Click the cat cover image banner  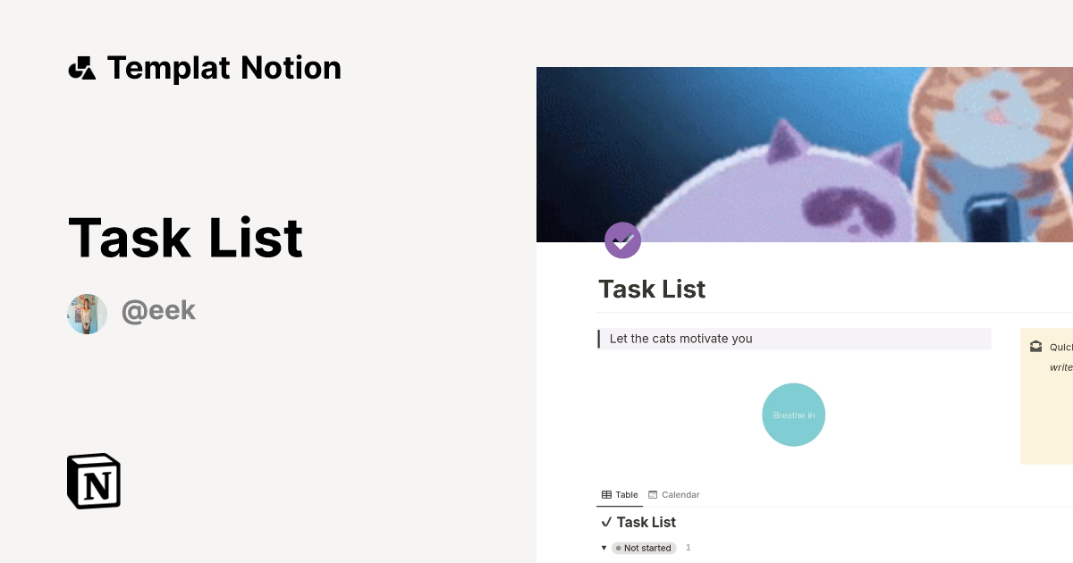[x=805, y=154]
